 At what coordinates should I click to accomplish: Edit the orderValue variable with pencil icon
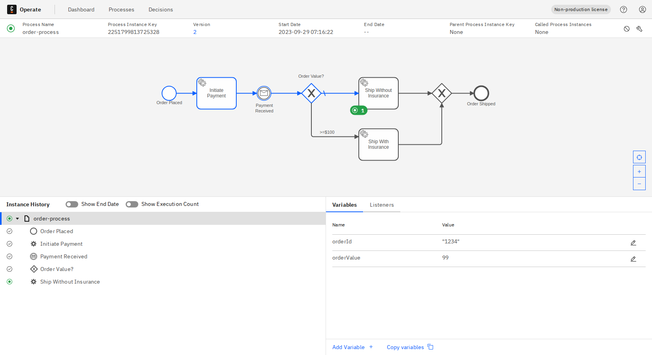click(633, 258)
